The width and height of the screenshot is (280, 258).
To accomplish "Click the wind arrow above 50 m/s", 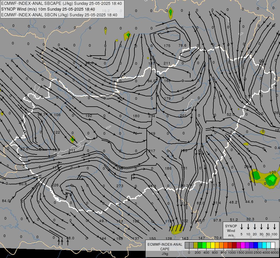I will click(268, 227).
